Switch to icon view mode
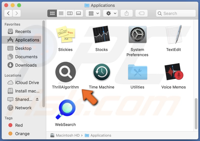 [52, 13]
